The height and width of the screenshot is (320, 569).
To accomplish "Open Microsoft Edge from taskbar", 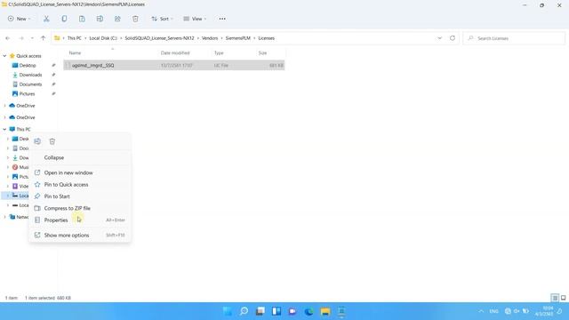I will (x=309, y=311).
